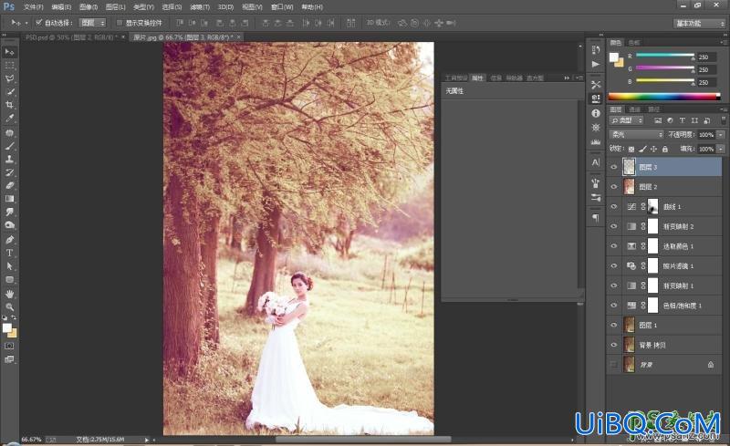Show the hidden 背景 layer
730x446 pixels.
click(x=613, y=365)
